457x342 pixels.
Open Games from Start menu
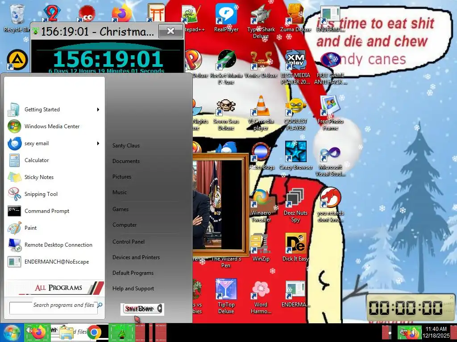click(x=120, y=209)
